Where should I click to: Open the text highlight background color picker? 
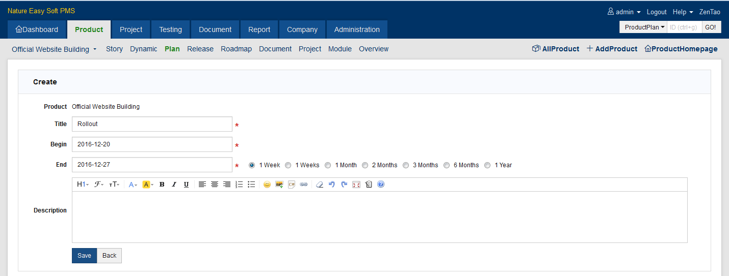pos(148,185)
